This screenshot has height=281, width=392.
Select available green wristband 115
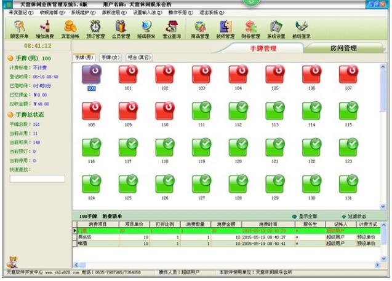click(x=348, y=110)
